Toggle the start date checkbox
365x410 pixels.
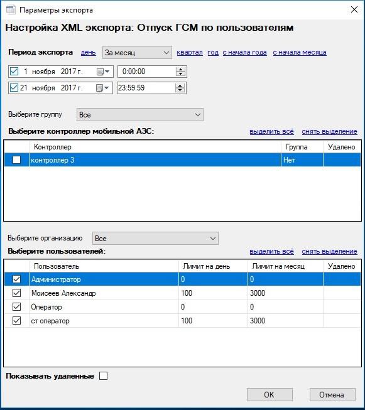[14, 72]
